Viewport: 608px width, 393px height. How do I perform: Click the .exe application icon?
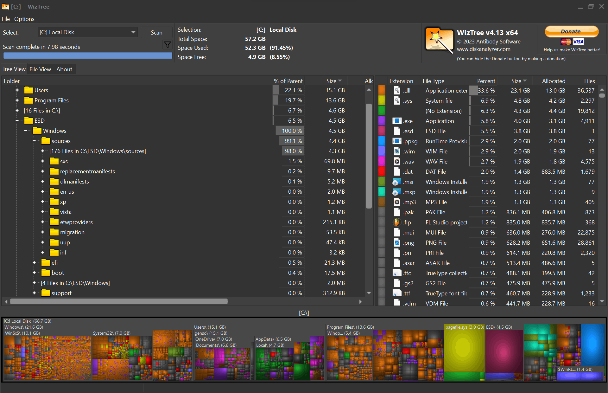click(x=397, y=121)
